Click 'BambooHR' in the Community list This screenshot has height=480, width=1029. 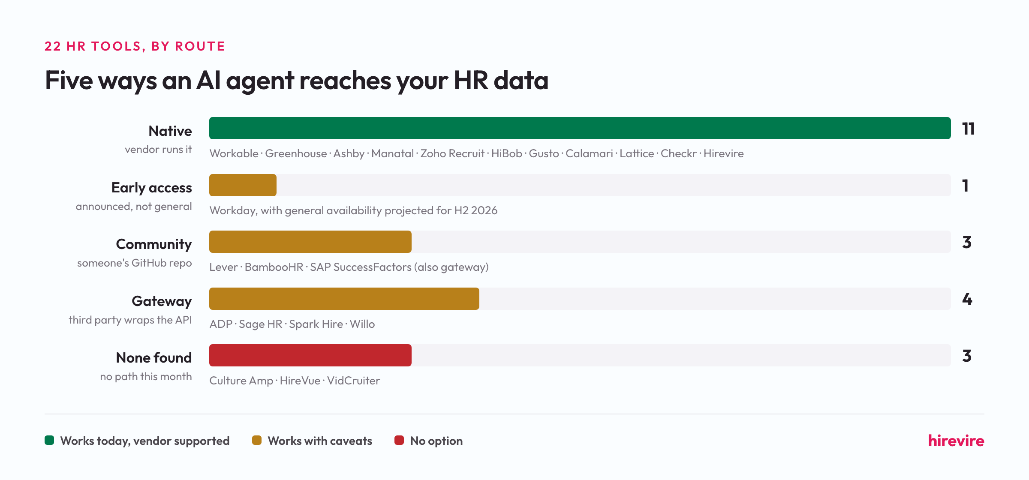pyautogui.click(x=274, y=267)
